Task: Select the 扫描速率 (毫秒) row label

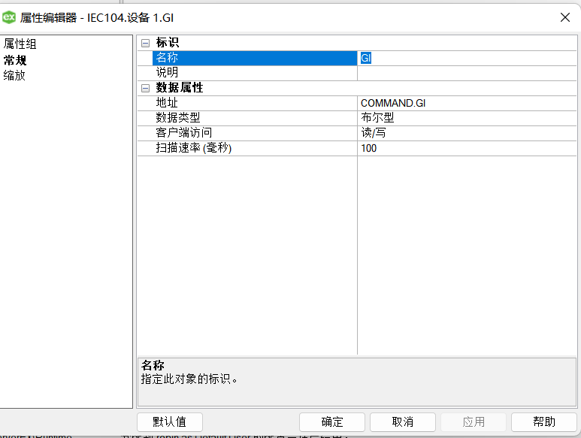Action: (194, 148)
